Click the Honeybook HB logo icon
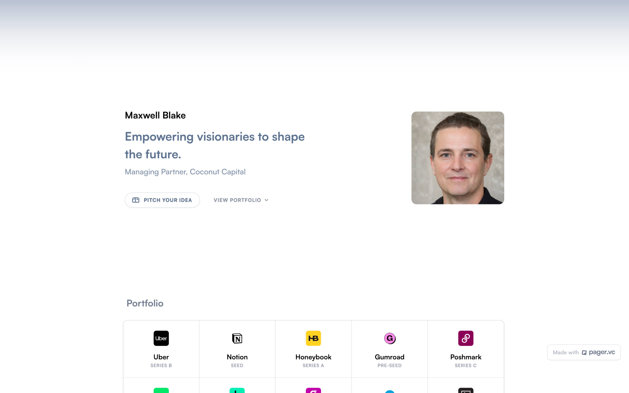629x393 pixels. pyautogui.click(x=314, y=338)
